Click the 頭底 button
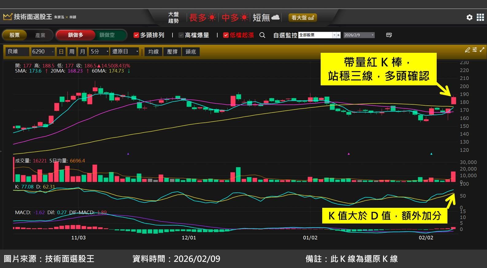 [191, 52]
